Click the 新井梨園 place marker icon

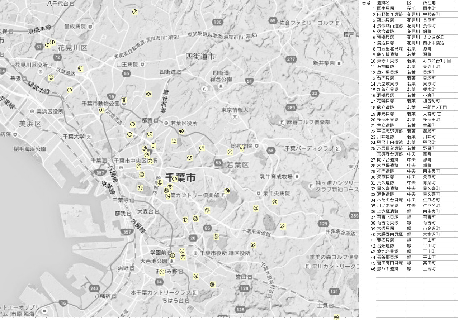pyautogui.click(x=339, y=63)
